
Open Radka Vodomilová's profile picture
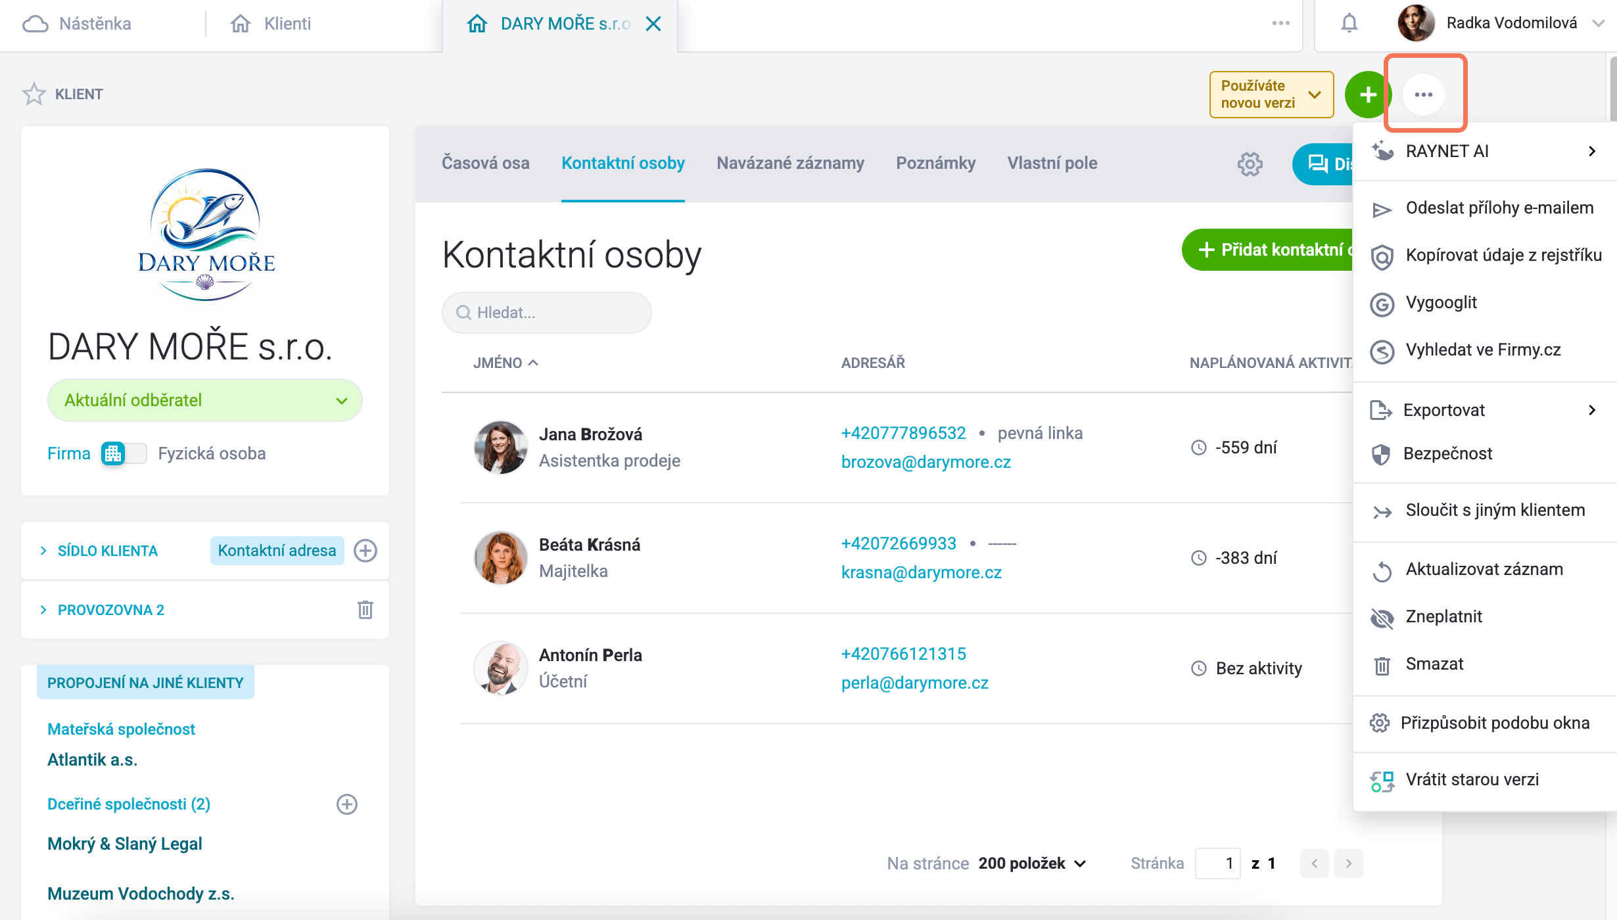1416,24
